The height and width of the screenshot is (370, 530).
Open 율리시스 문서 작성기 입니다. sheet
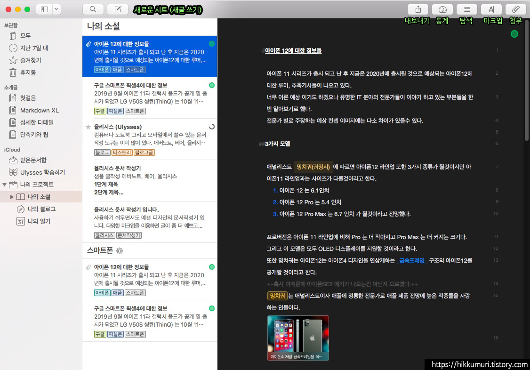coord(150,222)
